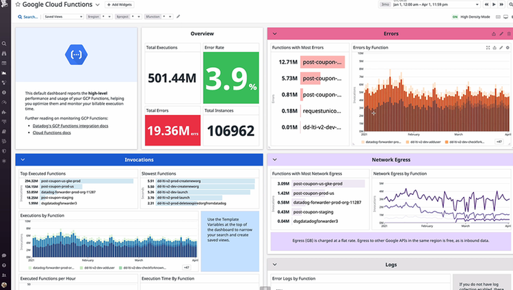Open the Saved Views dropdown

(64, 16)
